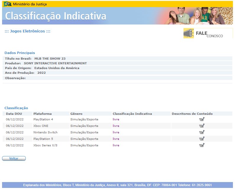The width and height of the screenshot is (235, 190).
Task: Click the 'Título no Brasil:' label
Action: (x=18, y=58)
